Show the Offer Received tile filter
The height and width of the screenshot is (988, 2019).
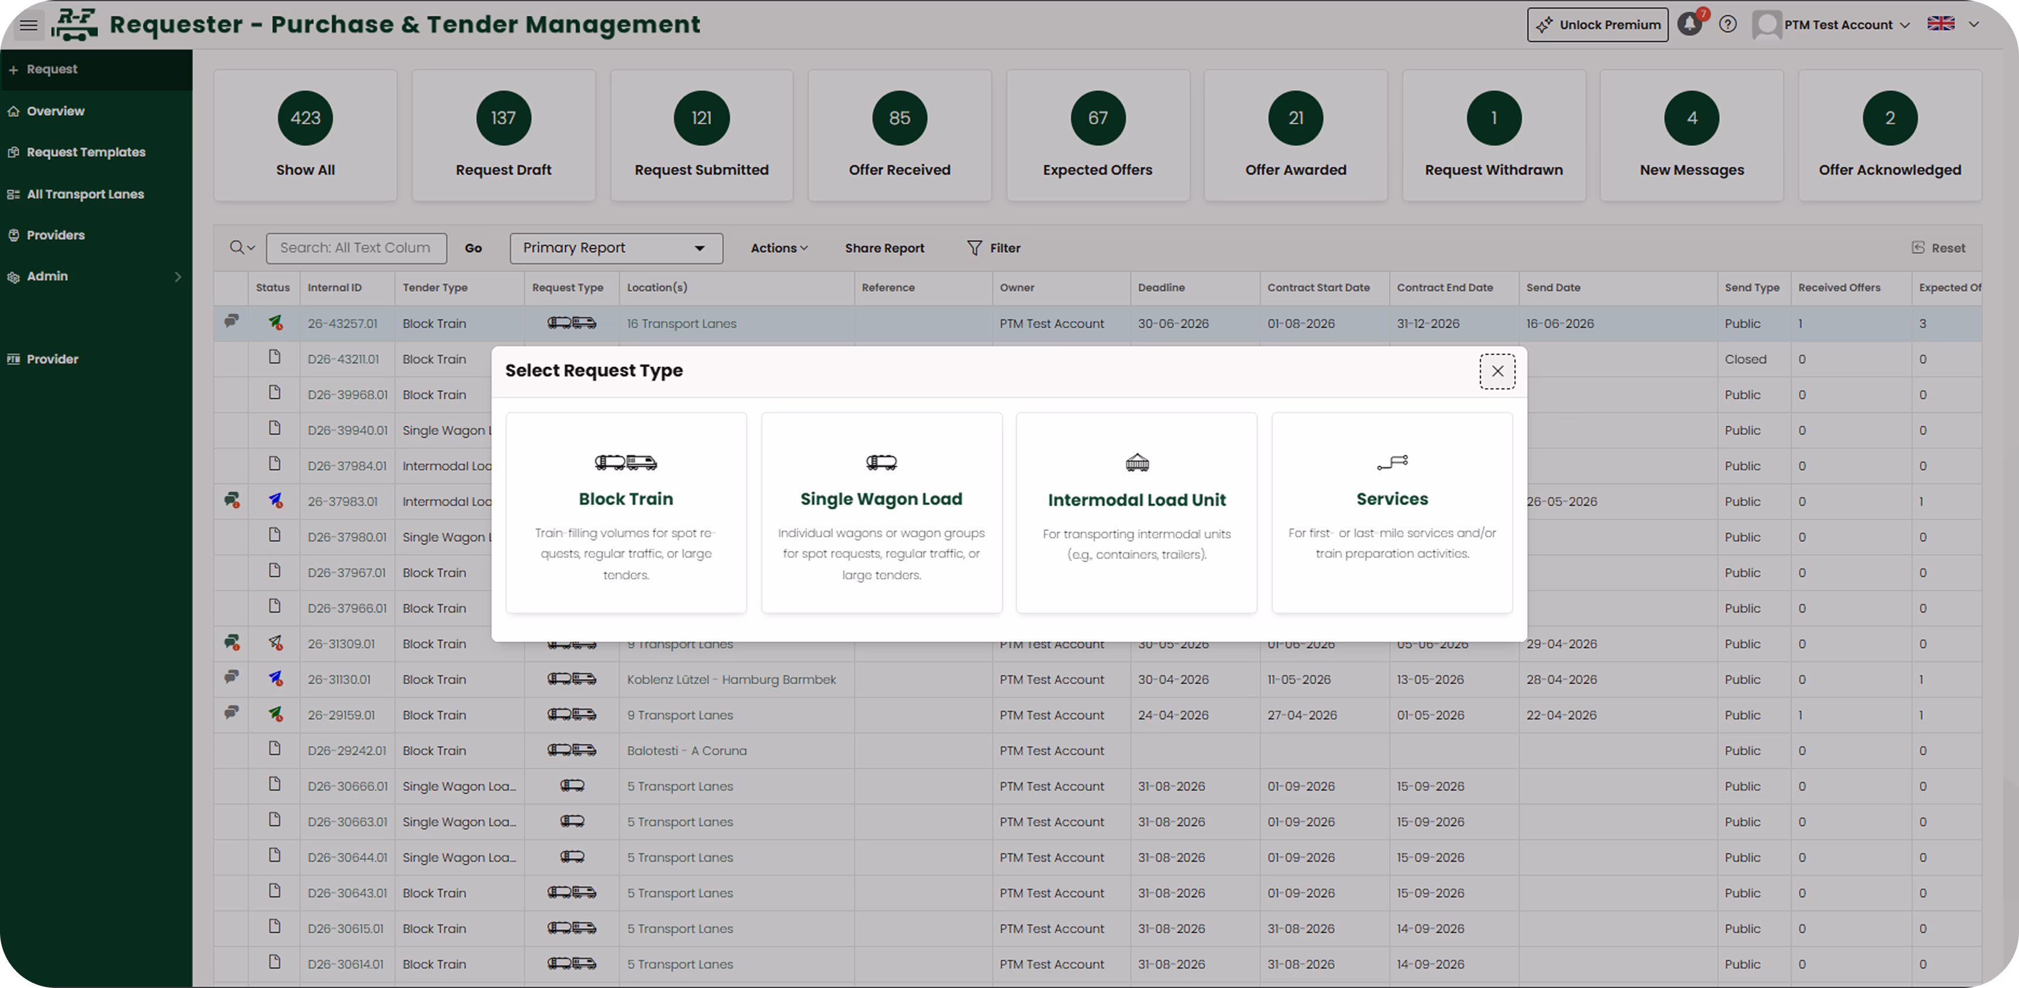coord(899,136)
